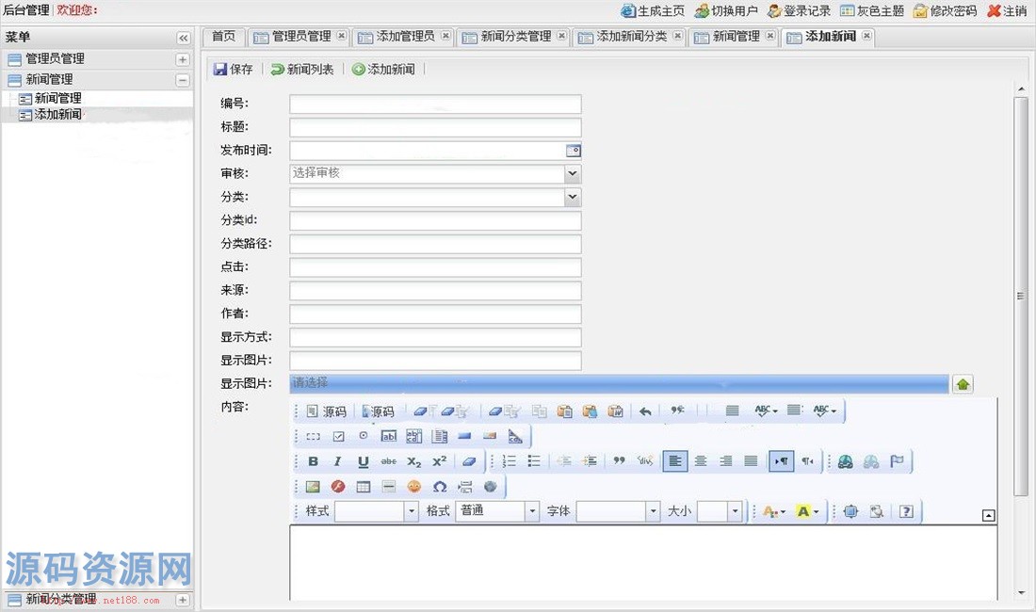
Task: Justify the editor text
Action: pos(752,461)
